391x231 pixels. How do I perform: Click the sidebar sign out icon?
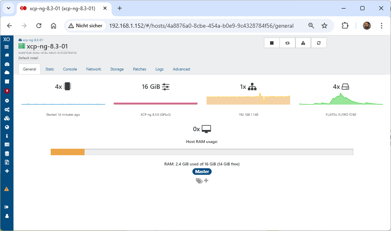pos(7,207)
